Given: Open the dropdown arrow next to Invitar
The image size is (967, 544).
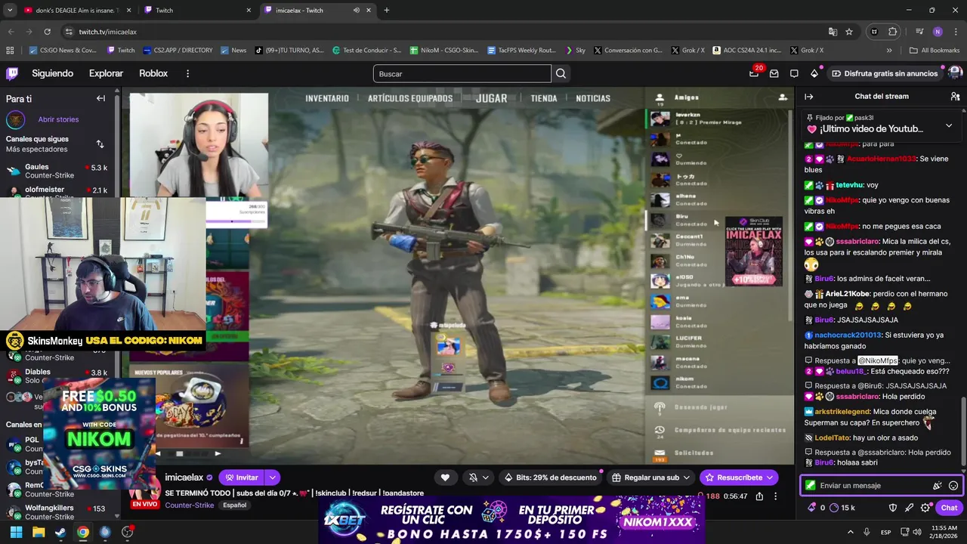Looking at the screenshot, I should pos(272,478).
